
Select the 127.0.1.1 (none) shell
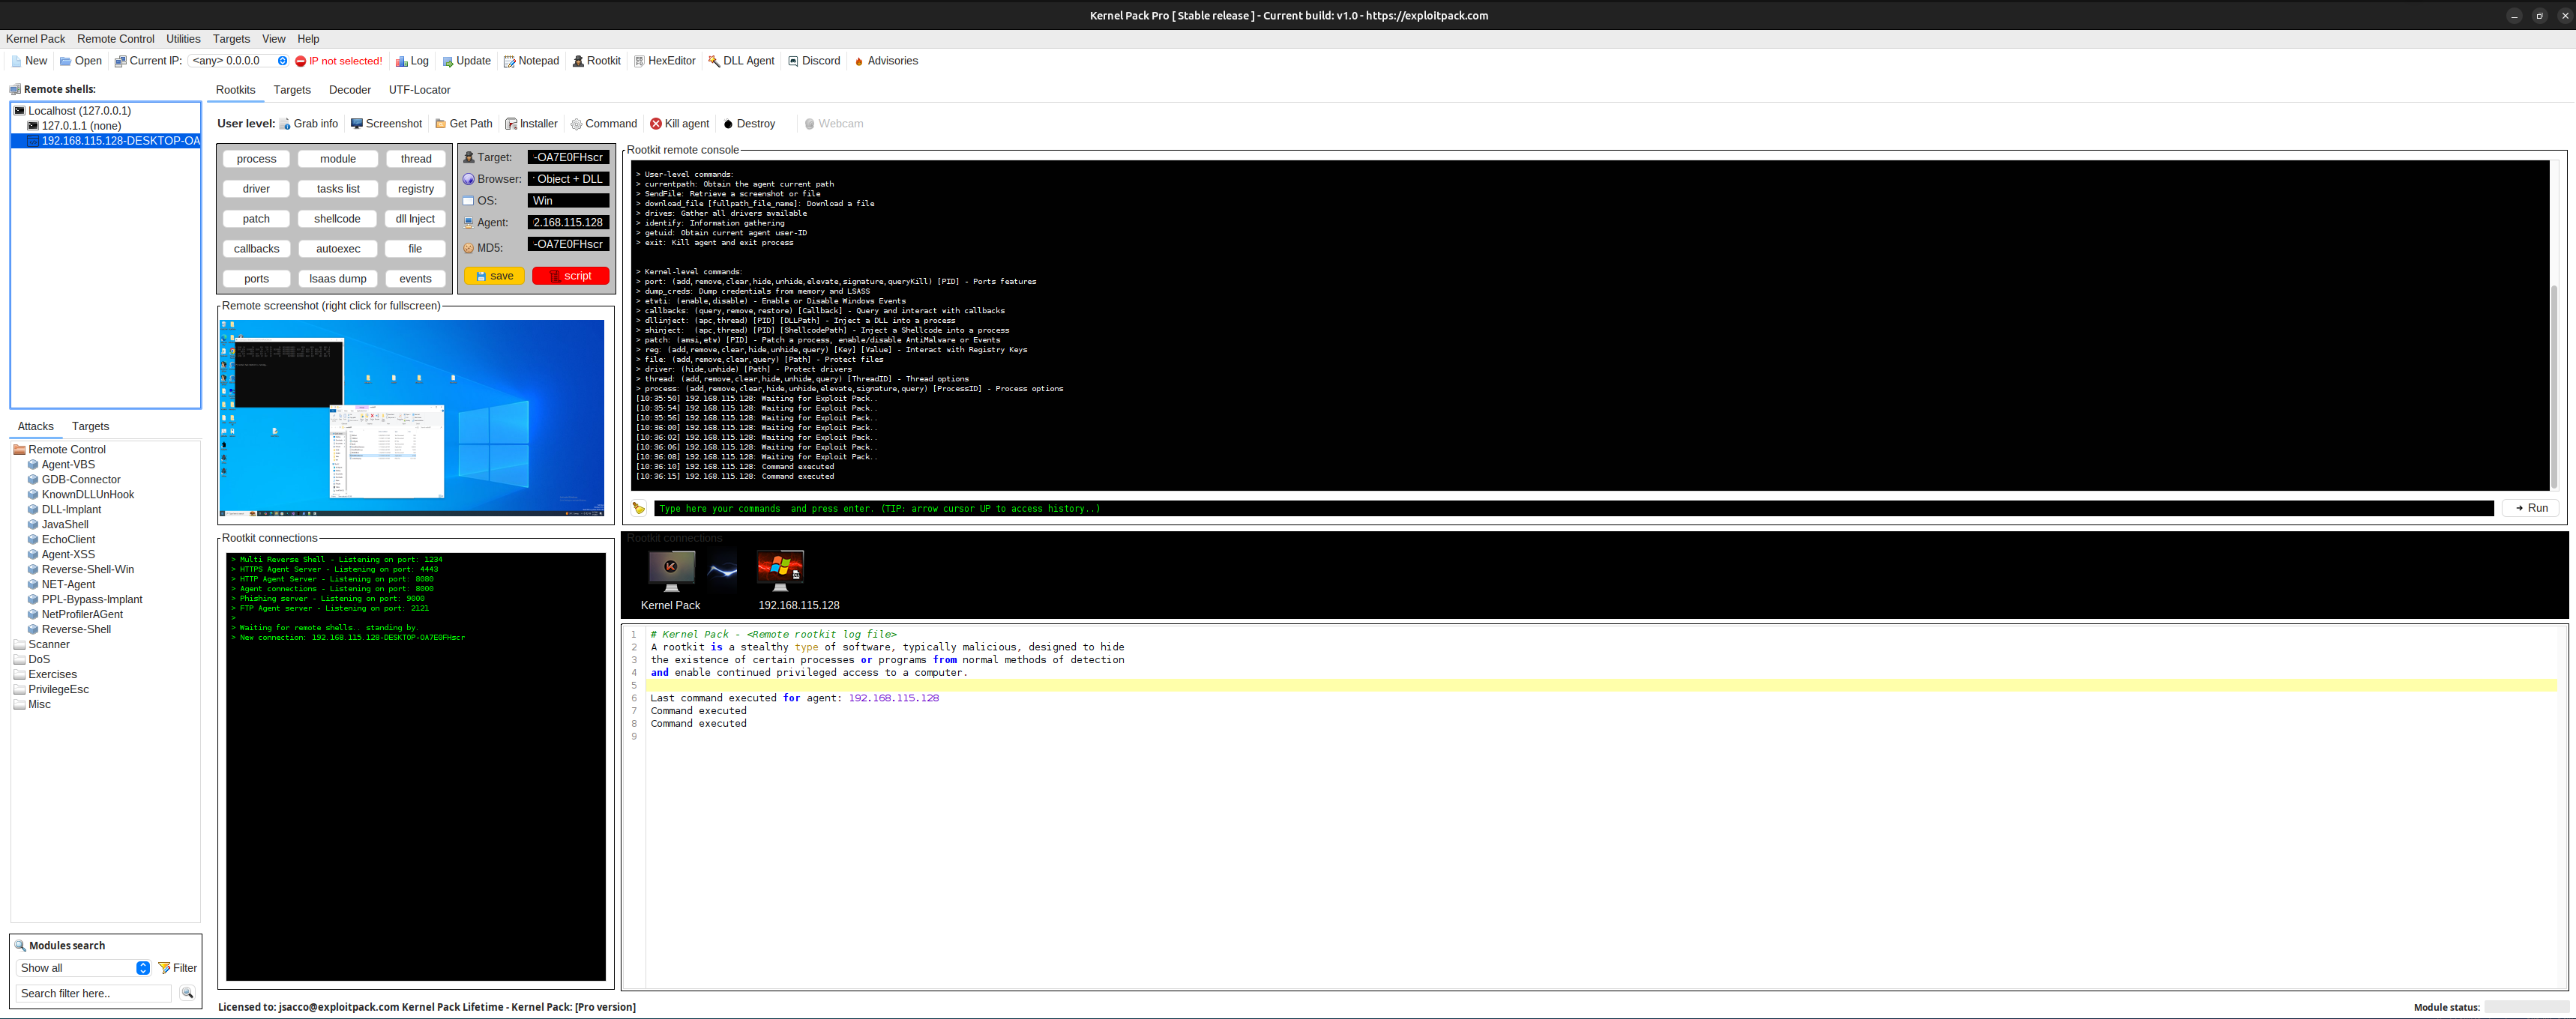[74, 126]
